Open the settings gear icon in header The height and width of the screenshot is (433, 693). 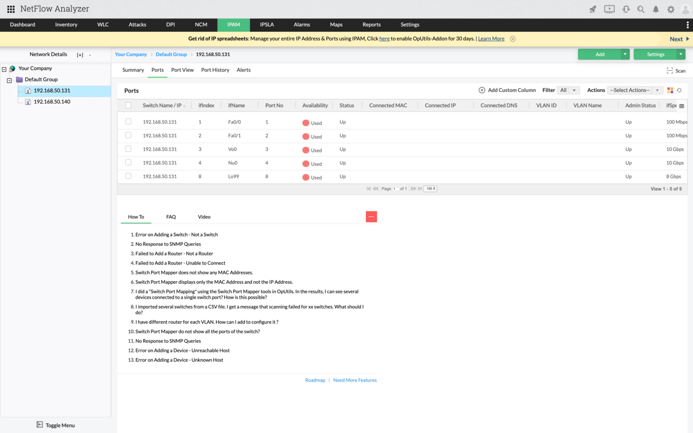[x=671, y=9]
